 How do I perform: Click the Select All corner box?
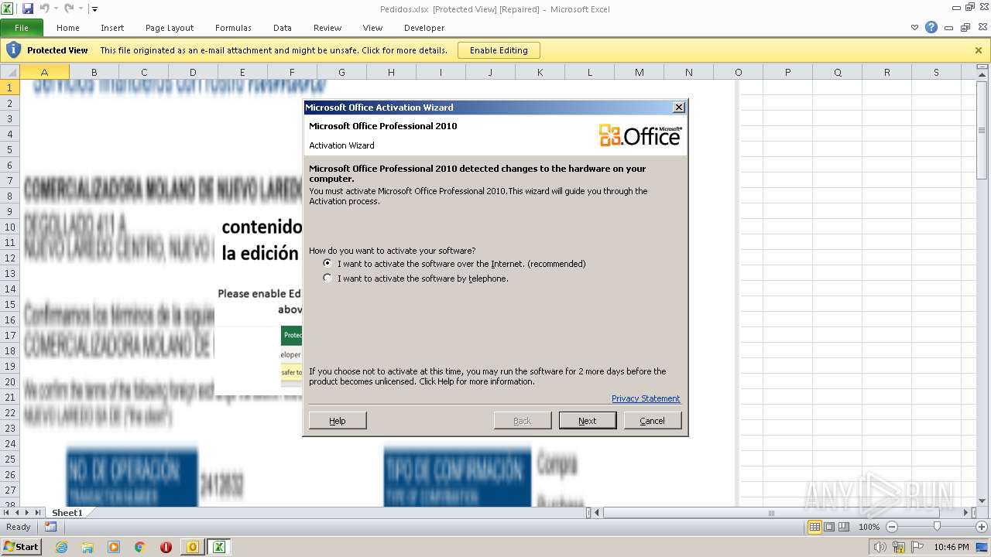(x=9, y=72)
